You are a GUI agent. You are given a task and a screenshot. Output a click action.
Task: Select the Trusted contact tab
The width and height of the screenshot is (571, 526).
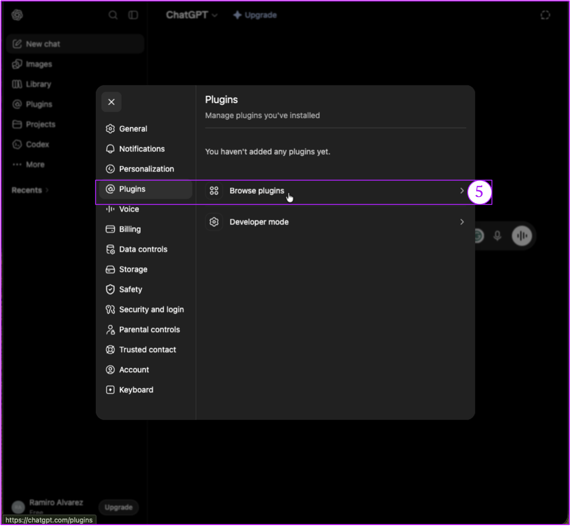(x=146, y=350)
